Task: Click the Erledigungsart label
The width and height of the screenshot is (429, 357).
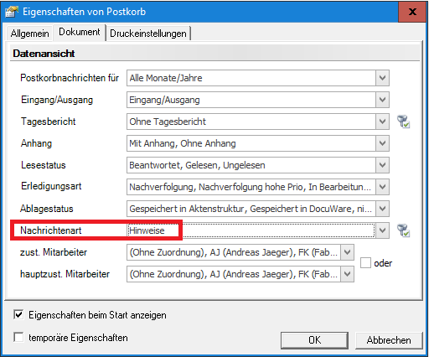Action: pos(51,186)
